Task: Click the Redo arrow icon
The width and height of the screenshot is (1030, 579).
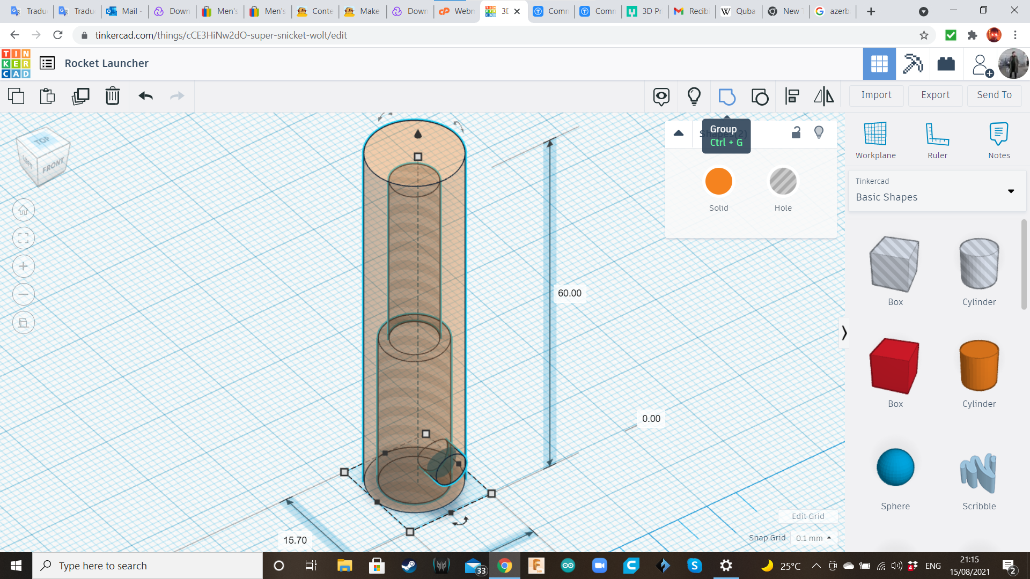Action: [x=178, y=95]
